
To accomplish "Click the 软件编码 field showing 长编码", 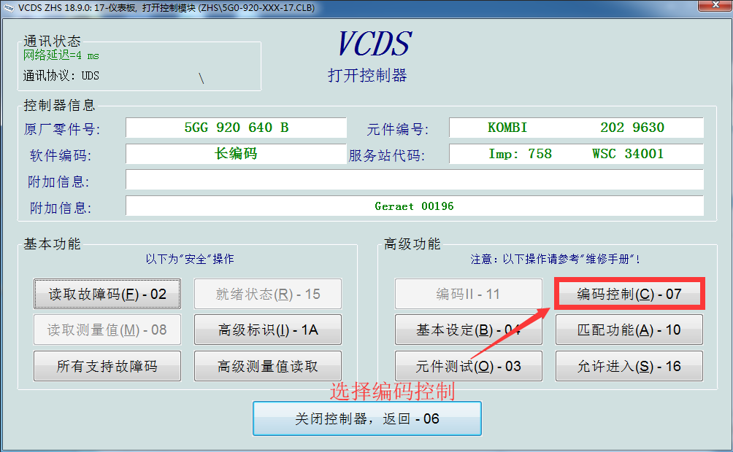I will click(x=236, y=154).
